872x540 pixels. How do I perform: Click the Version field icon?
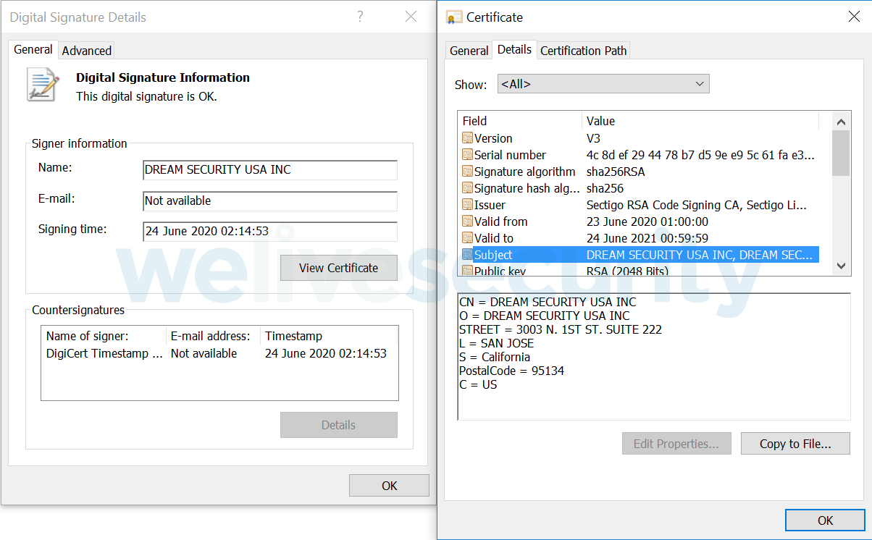click(467, 138)
